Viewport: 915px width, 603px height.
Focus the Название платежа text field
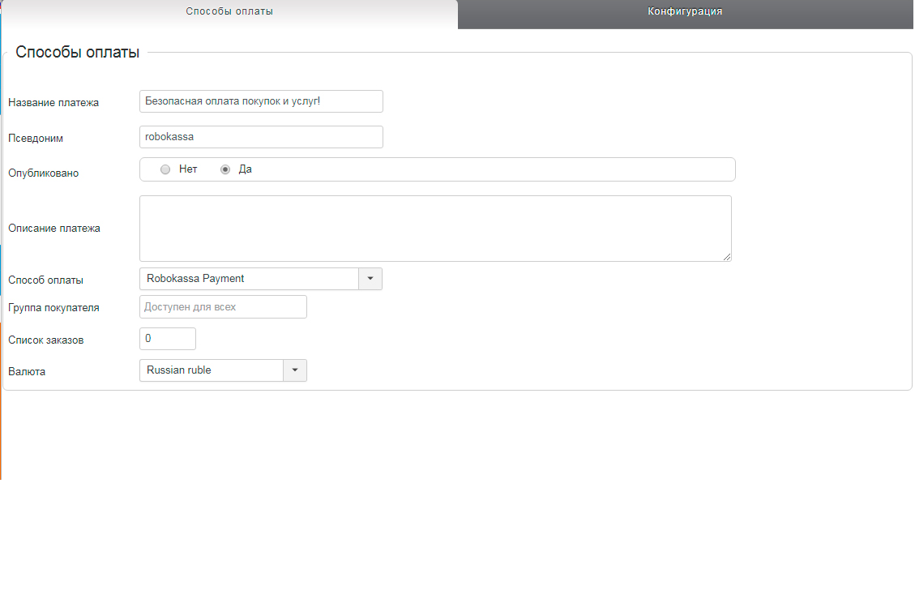(261, 101)
